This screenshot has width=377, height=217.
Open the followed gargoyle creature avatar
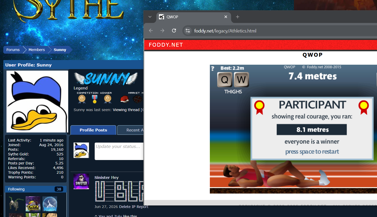[16, 204]
